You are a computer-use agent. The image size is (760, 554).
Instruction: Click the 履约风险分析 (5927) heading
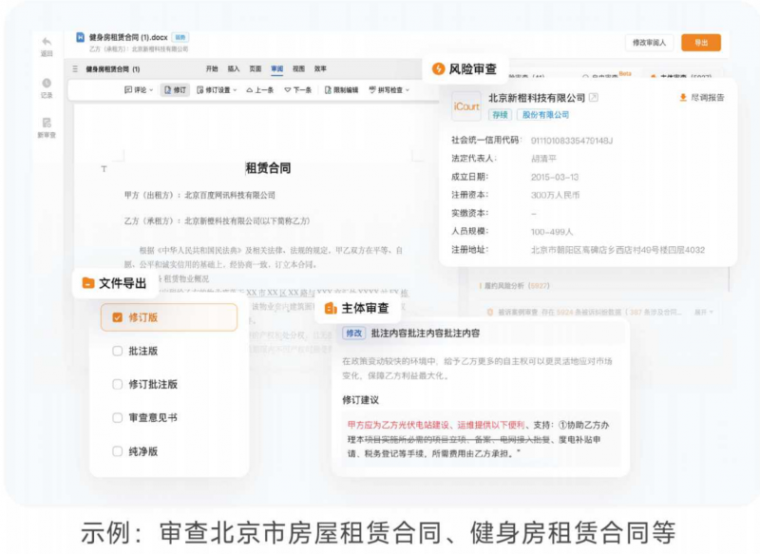(516, 286)
